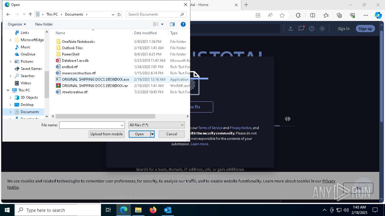
Task: Cancel the Open dialog
Action: point(172,134)
